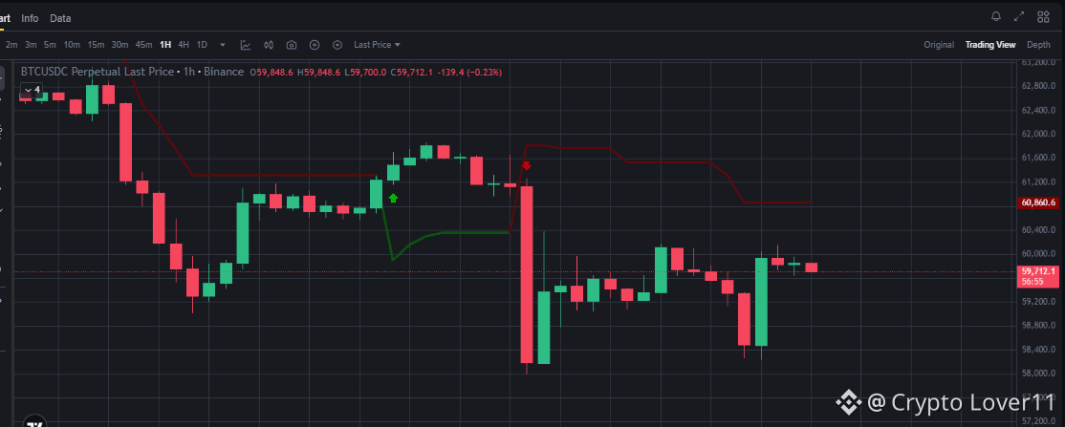Click the BTCUSDC Perpetual Last Price chart title
1065x427 pixels.
click(x=132, y=72)
